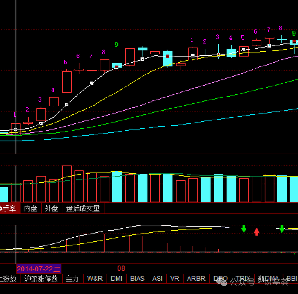The image size is (298, 294).
Task: Select the 沪深涨停数 indicator tab
Action: pyautogui.click(x=41, y=279)
